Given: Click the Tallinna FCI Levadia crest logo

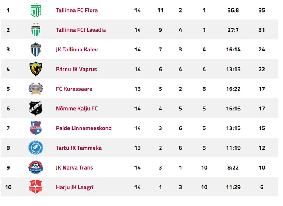Looking at the screenshot, I should tap(36, 29).
